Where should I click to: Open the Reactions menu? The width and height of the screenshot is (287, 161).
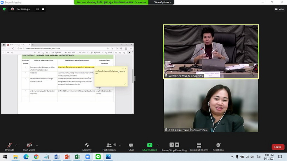click(x=218, y=145)
